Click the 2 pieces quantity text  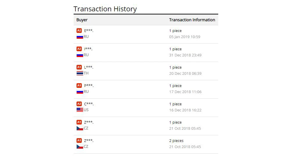coord(176,141)
